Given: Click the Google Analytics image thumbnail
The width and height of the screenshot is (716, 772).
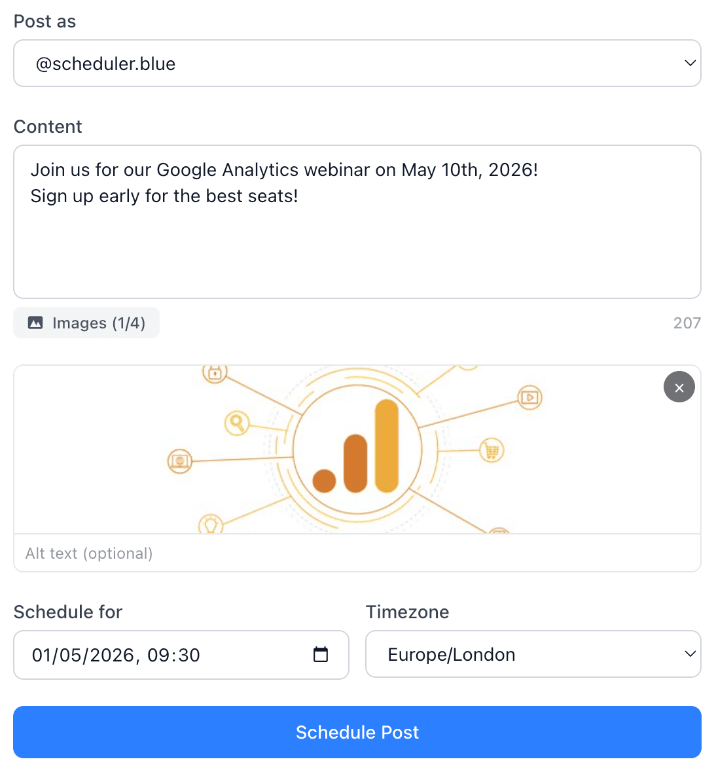Looking at the screenshot, I should [x=357, y=449].
